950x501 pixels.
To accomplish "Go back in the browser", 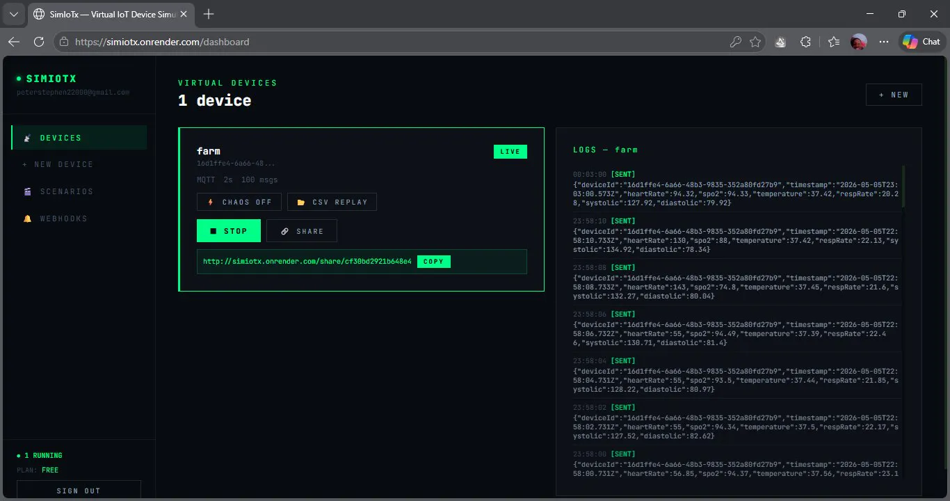I will [x=14, y=42].
